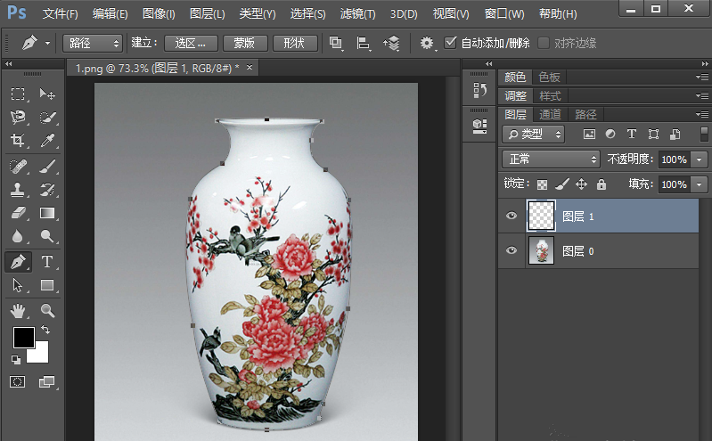Pick the Eyedropper tool
Image resolution: width=712 pixels, height=441 pixels.
coord(47,141)
